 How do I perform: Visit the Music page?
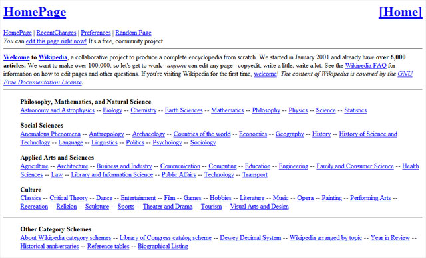[x=280, y=198]
